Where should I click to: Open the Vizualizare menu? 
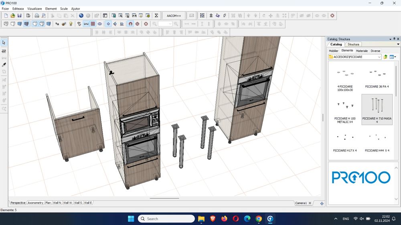pos(34,8)
